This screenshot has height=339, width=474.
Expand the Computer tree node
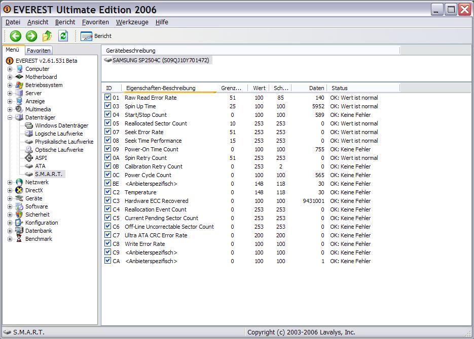point(10,69)
